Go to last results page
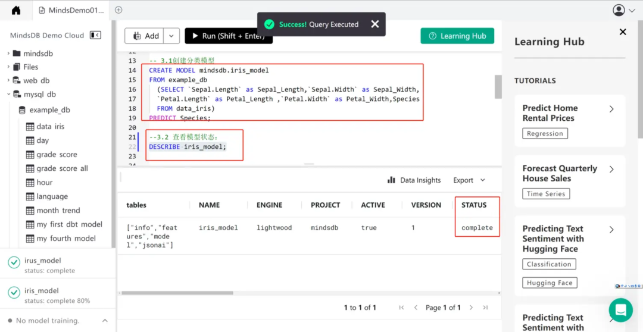The height and width of the screenshot is (332, 643). pyautogui.click(x=485, y=308)
